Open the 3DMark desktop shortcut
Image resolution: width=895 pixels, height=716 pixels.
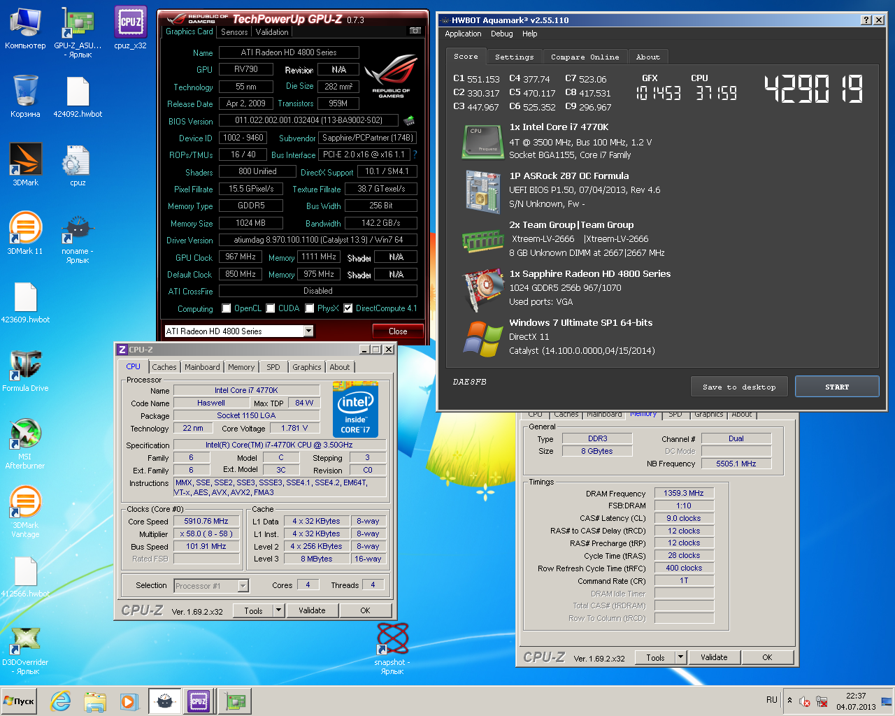(x=25, y=164)
